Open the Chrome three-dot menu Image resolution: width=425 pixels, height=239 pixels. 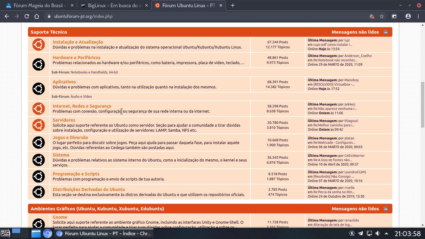pyautogui.click(x=418, y=16)
